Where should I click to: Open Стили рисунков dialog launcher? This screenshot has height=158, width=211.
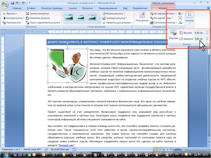(132, 27)
